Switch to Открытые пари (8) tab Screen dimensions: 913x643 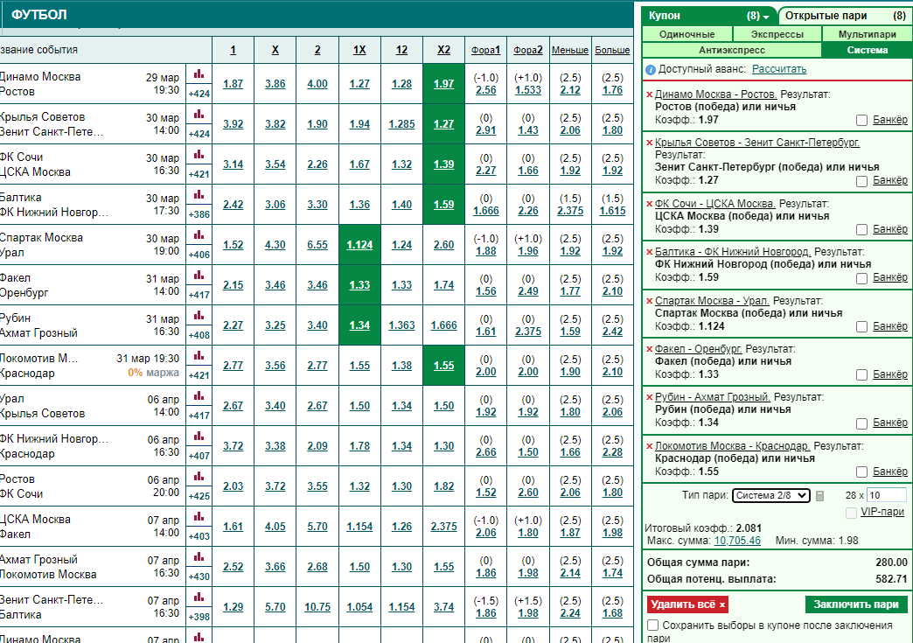[845, 17]
